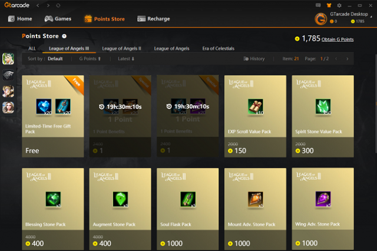Open the Points Store tab
This screenshot has height=251, width=377.
tap(105, 19)
